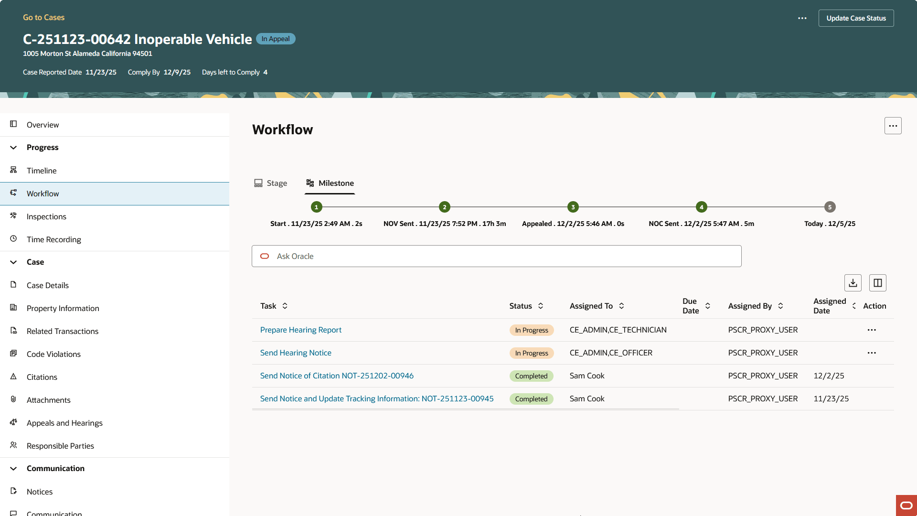Open the Inspections section icon in sidebar
Screen dimensions: 917x516
pos(13,216)
